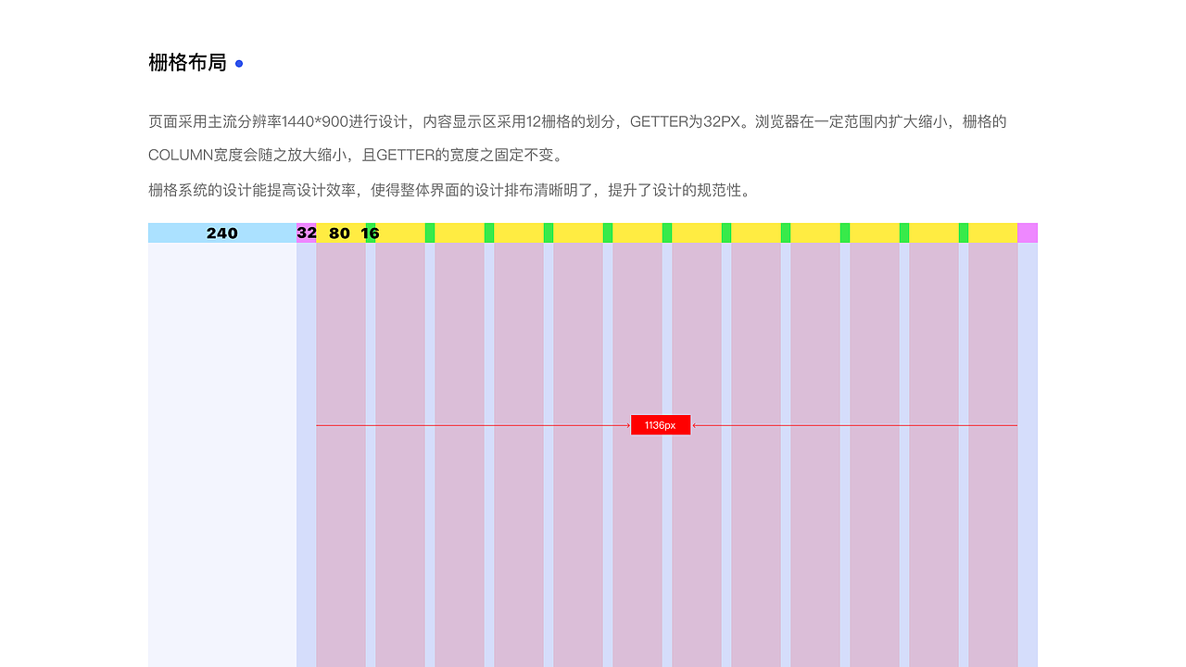This screenshot has width=1186, height=667.
Task: Click the blue dot beside 栅格布局 heading
Action: click(239, 62)
